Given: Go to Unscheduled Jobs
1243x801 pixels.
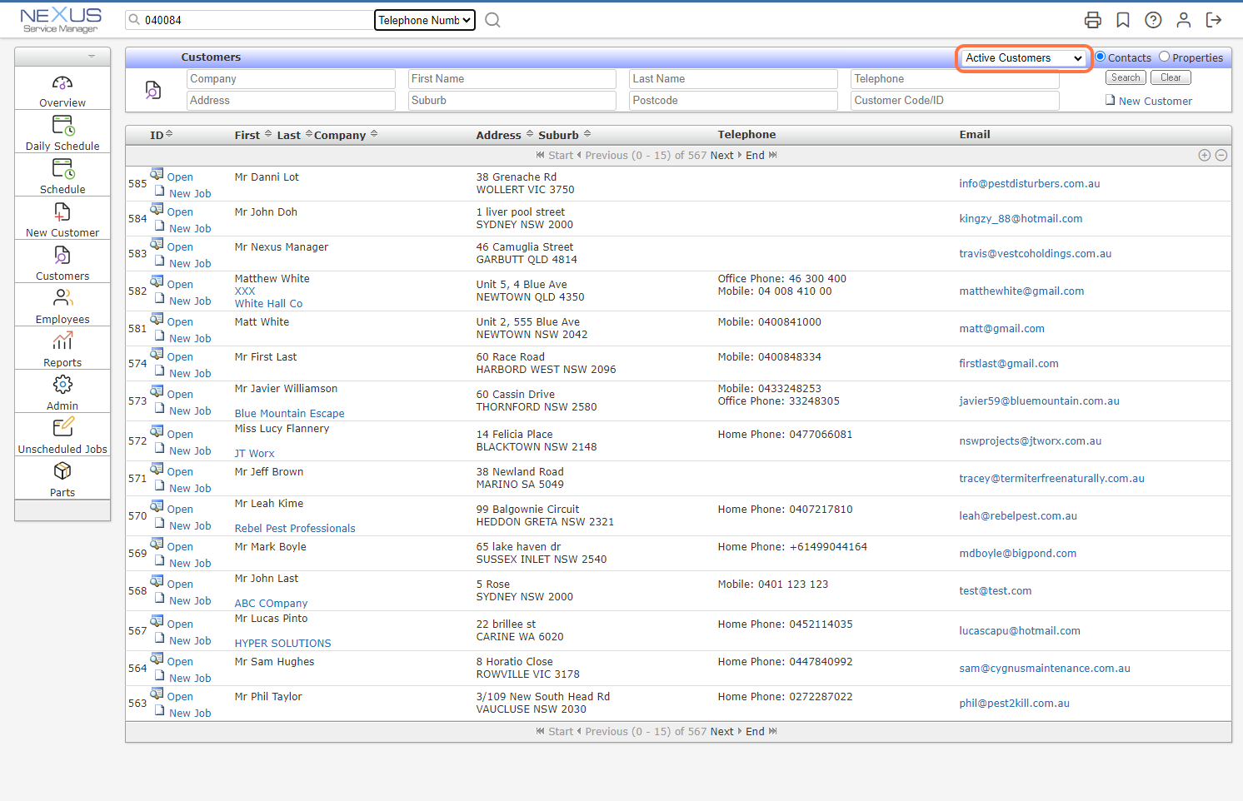Looking at the screenshot, I should [62, 435].
